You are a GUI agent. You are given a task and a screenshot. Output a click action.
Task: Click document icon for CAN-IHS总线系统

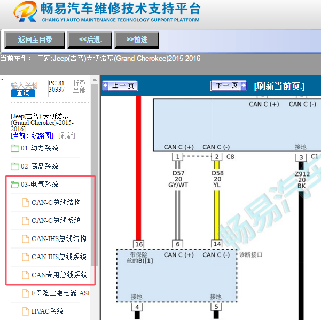(26, 257)
